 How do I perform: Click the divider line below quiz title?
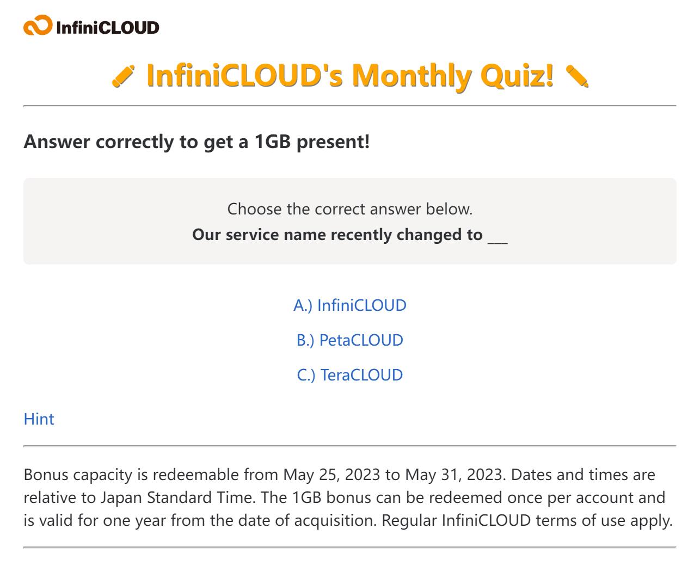click(x=349, y=106)
